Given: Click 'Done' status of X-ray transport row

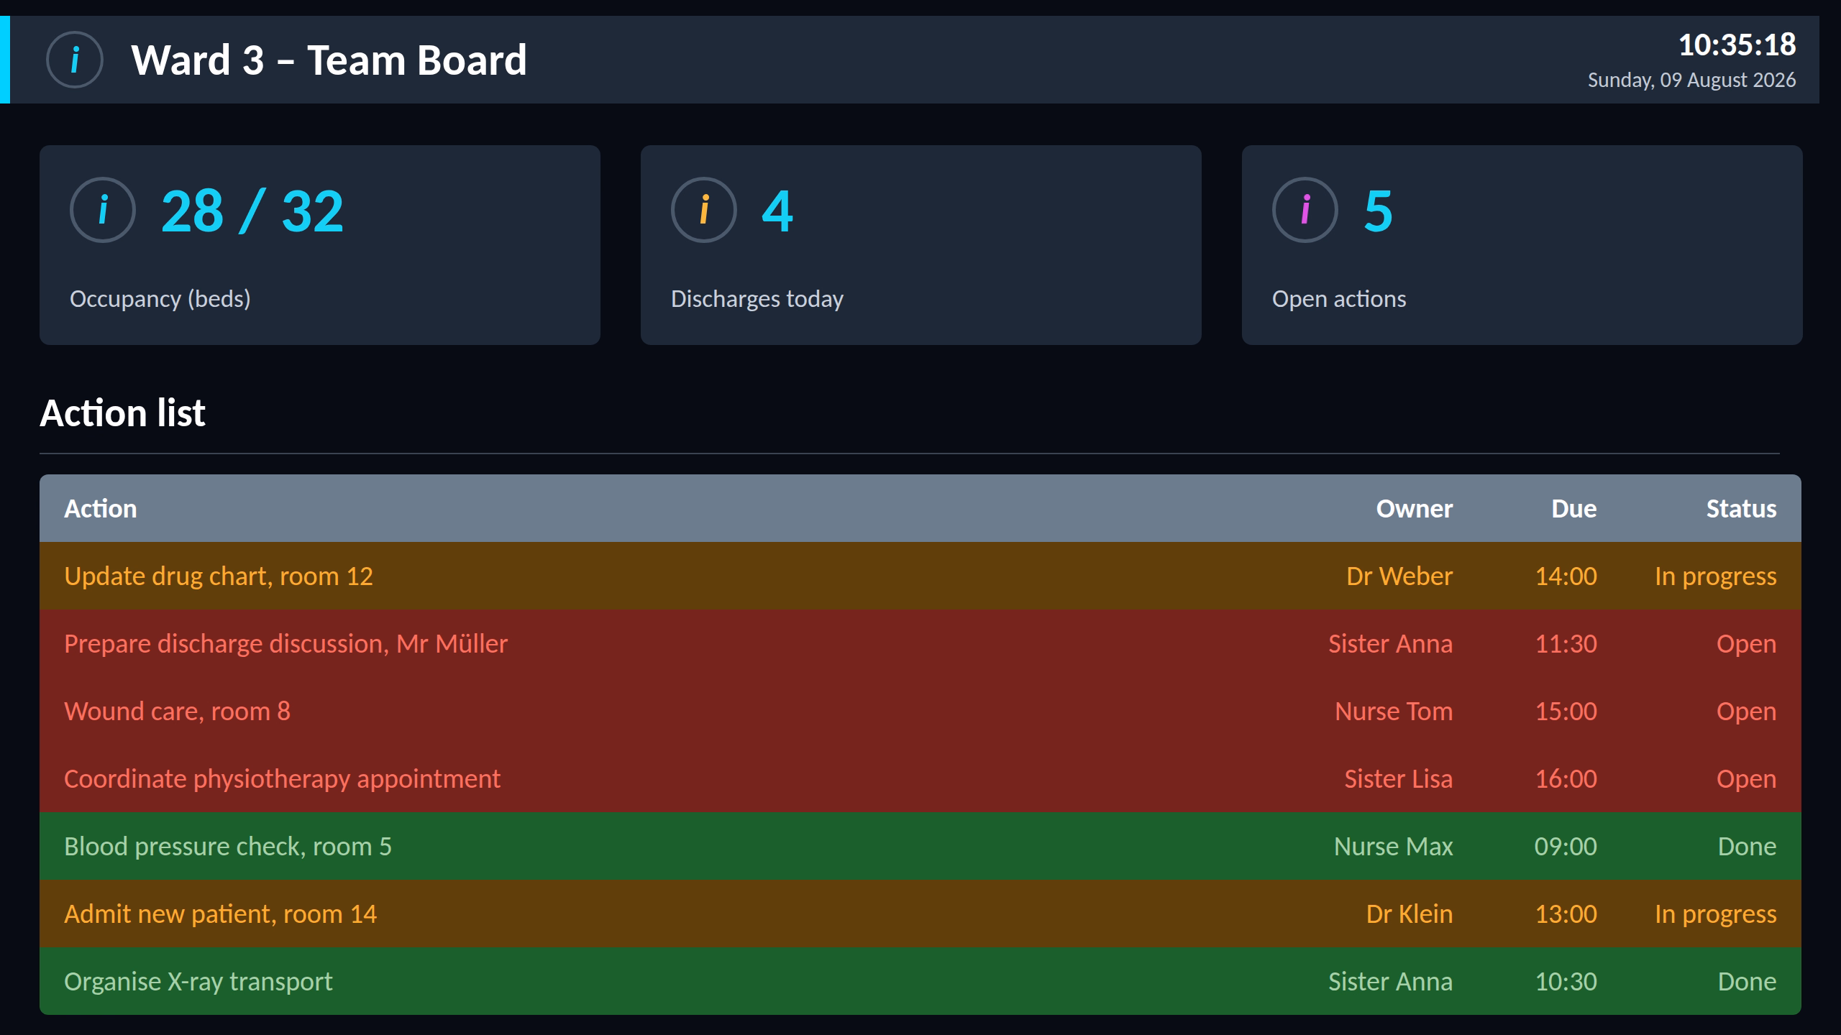Looking at the screenshot, I should pyautogui.click(x=1748, y=982).
